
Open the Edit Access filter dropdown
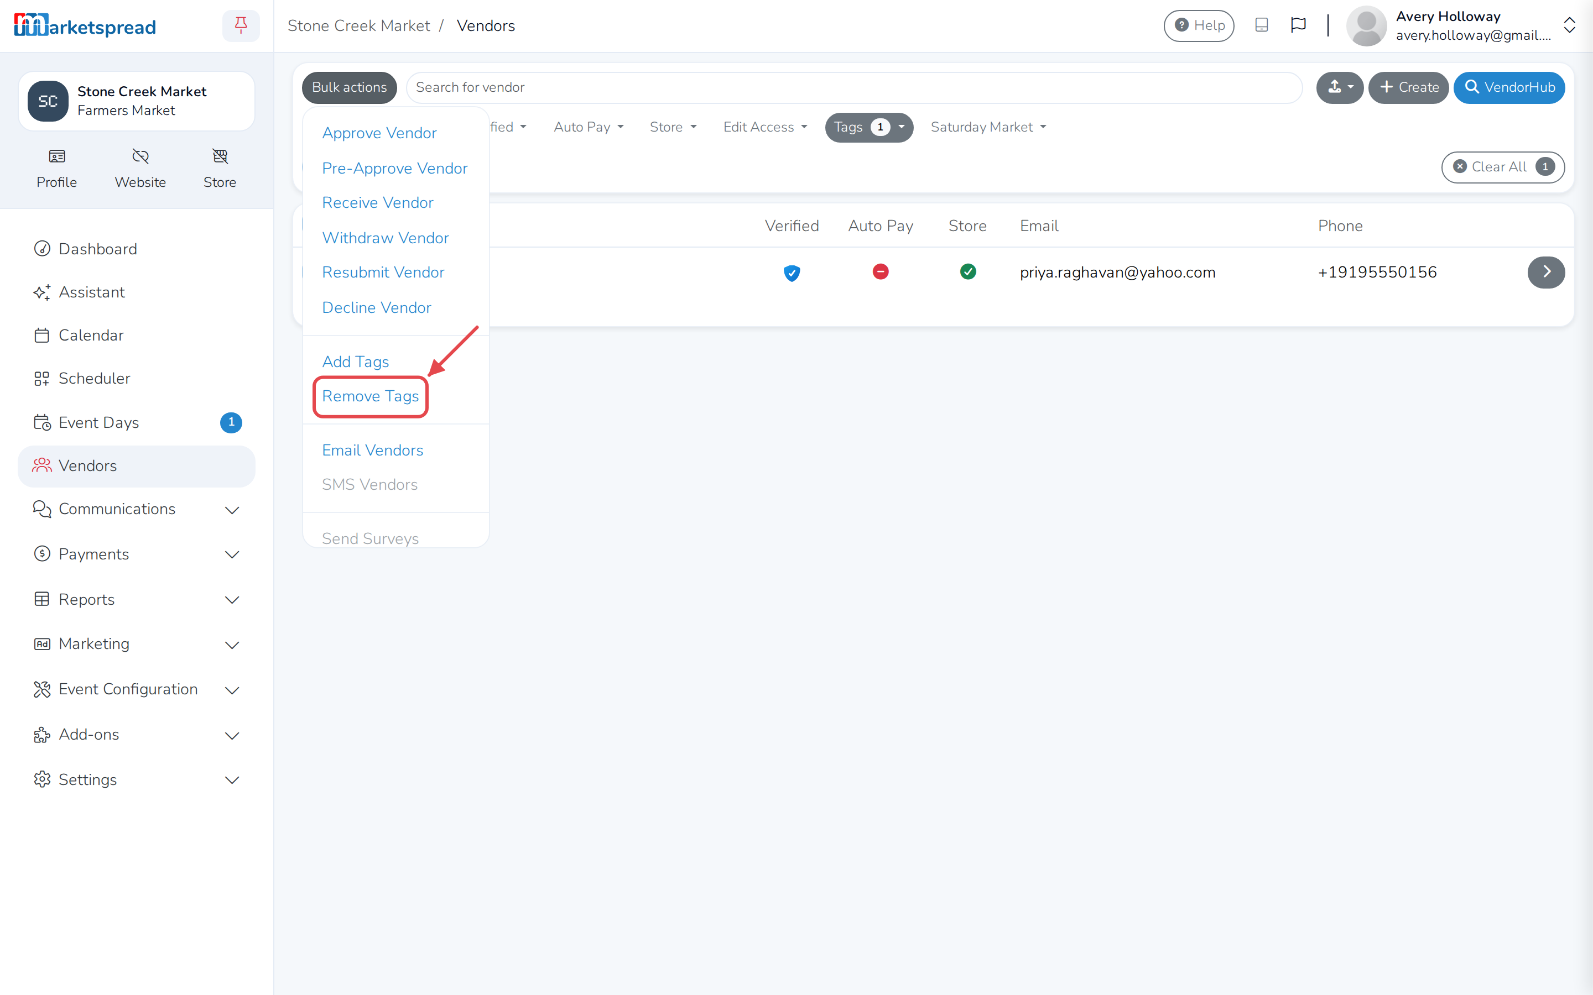(x=765, y=127)
